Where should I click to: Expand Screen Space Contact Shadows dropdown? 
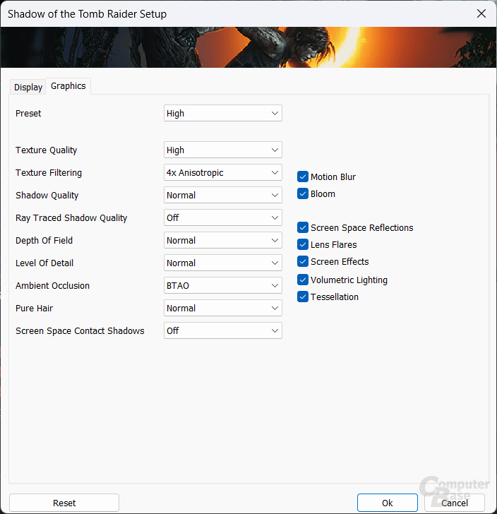pyautogui.click(x=222, y=330)
